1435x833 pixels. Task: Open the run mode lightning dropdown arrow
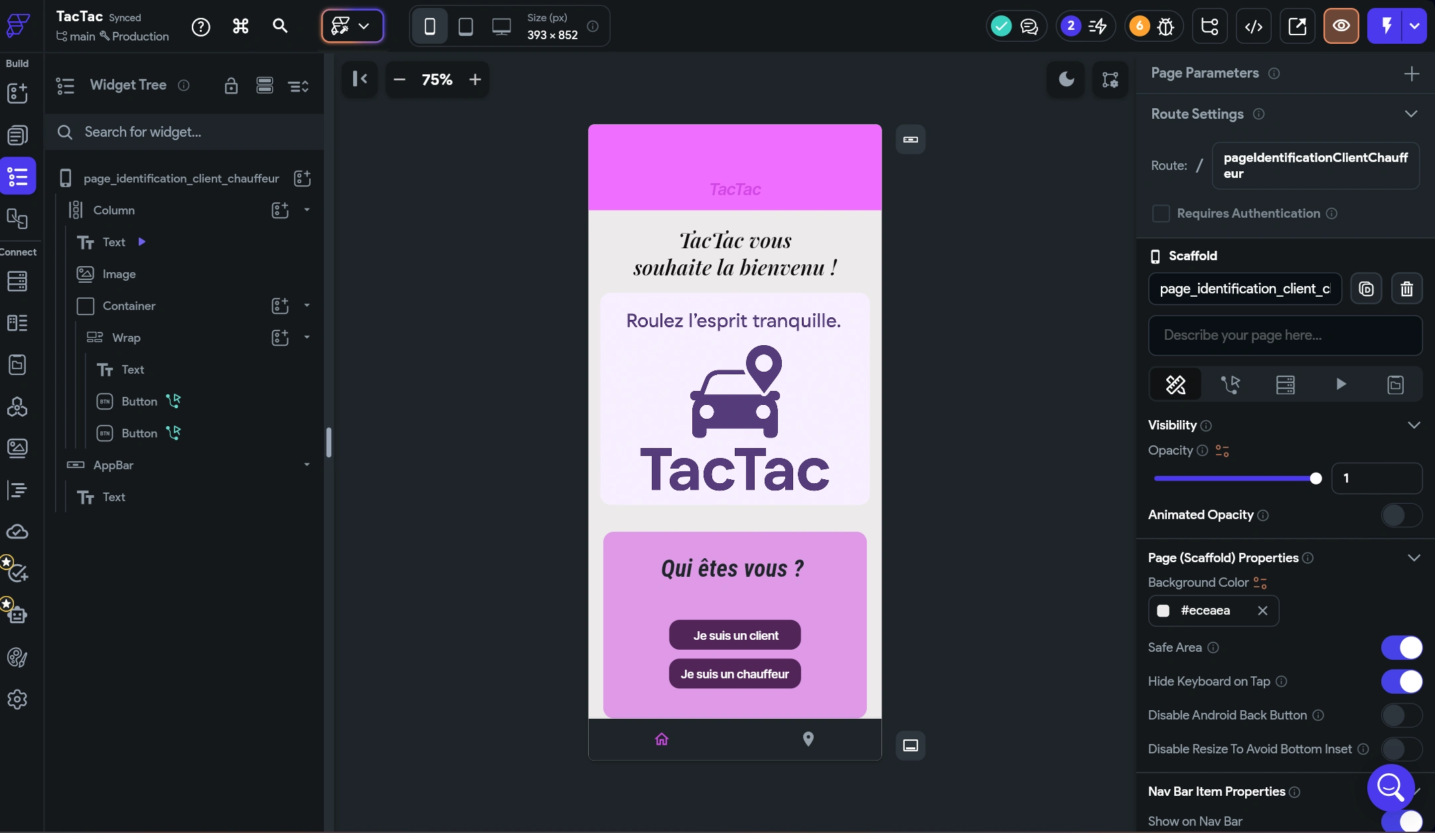pyautogui.click(x=1414, y=27)
